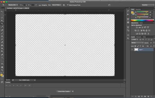The width and height of the screenshot is (155, 98).
Task: Select the Clone Stamp tool
Action: tap(2, 36)
